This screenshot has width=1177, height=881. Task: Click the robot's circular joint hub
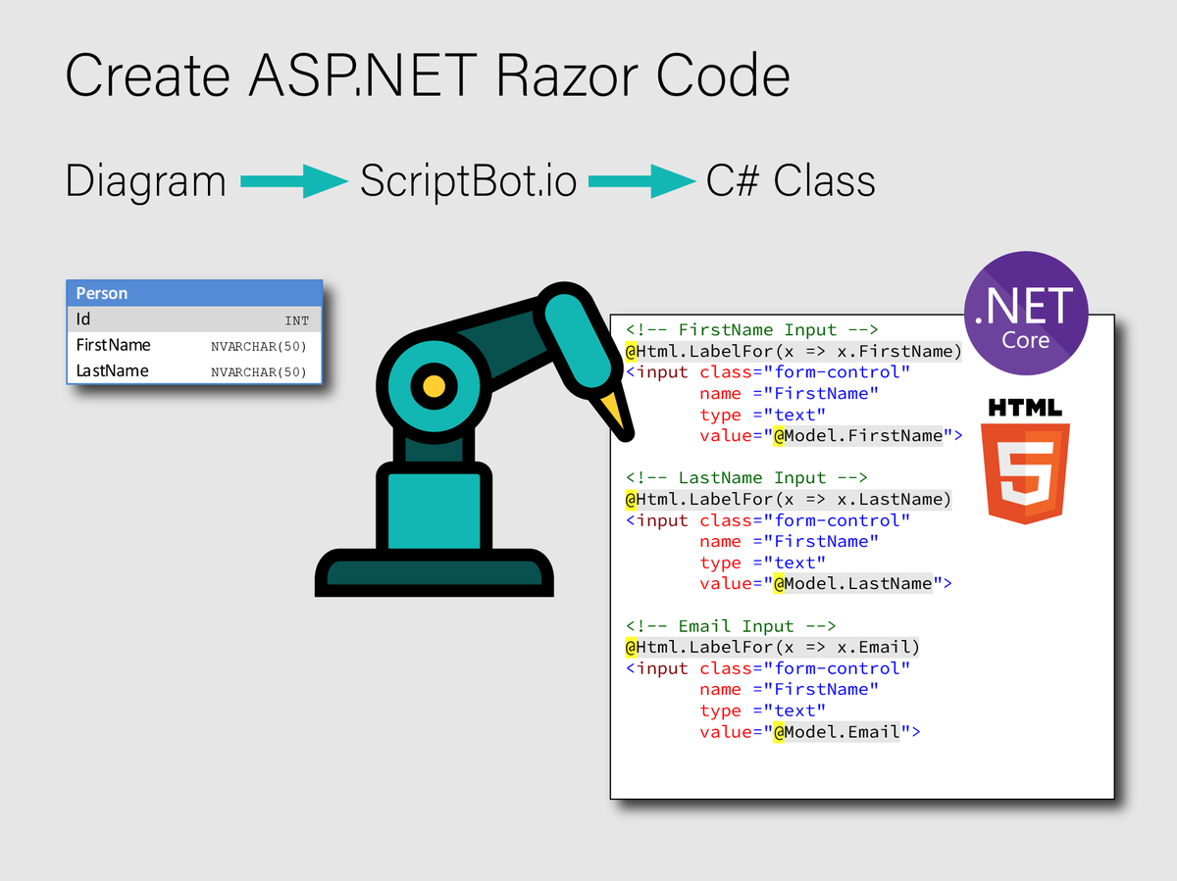click(432, 388)
